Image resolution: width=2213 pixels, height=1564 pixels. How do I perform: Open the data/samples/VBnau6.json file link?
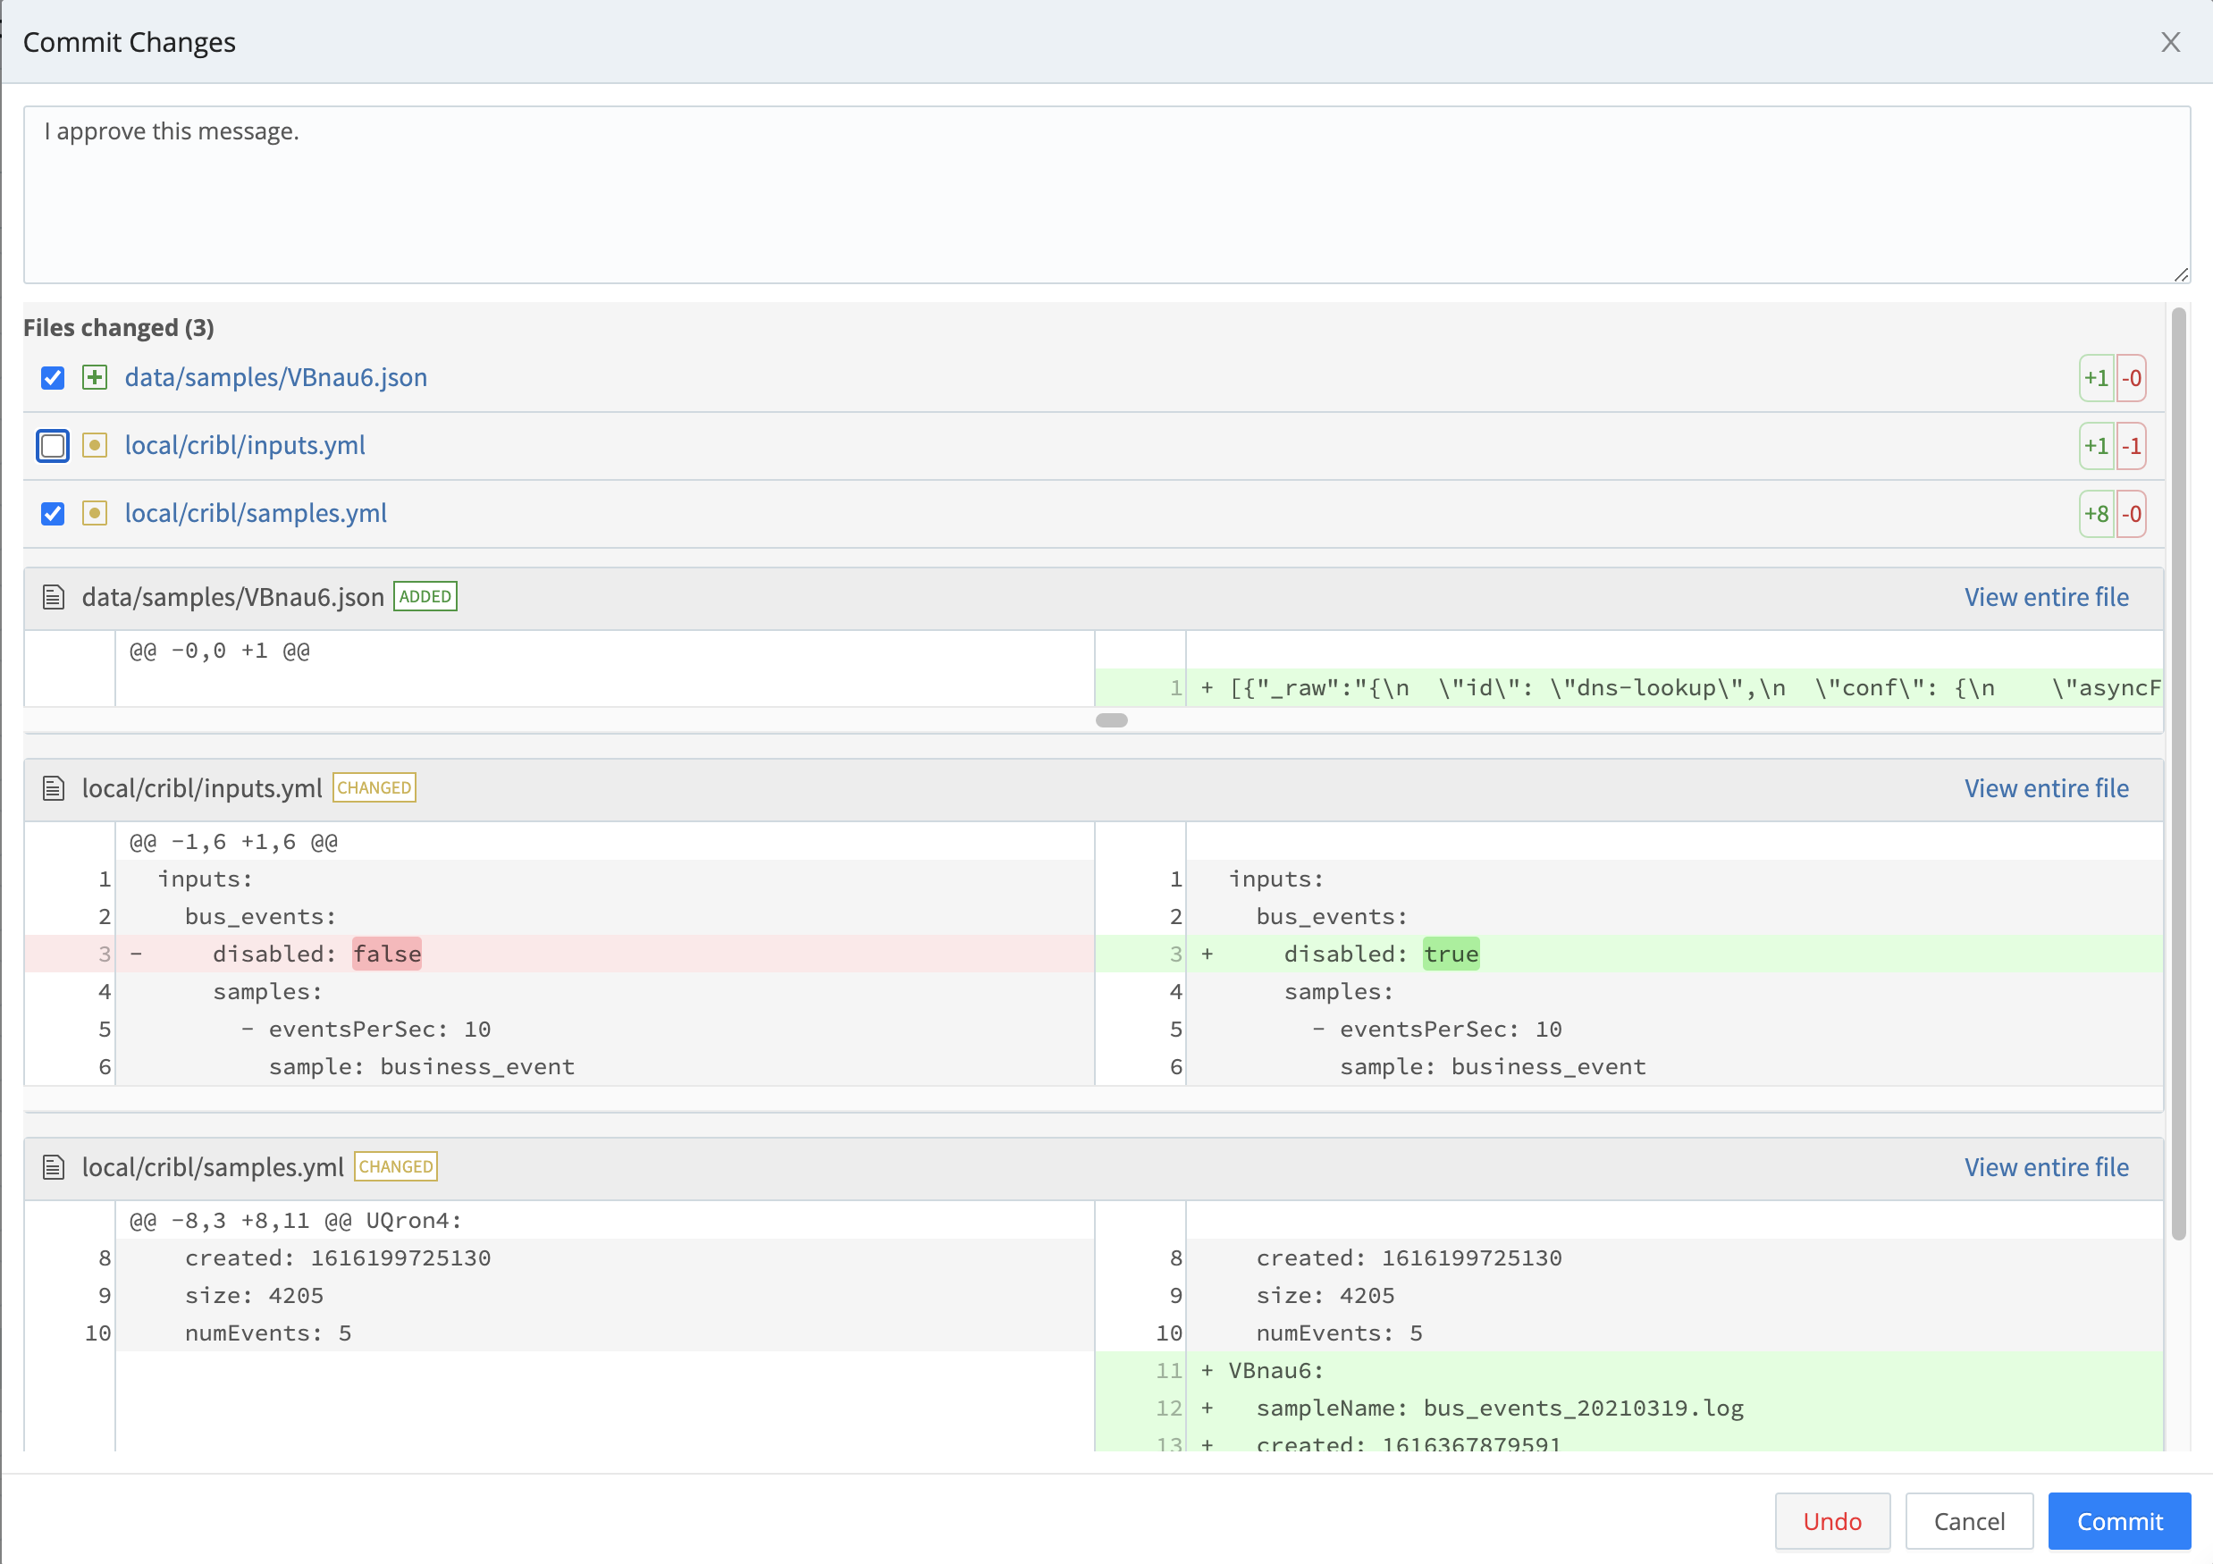tap(275, 378)
